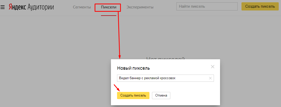Click the short red arrow beside dialog button
The width and height of the screenshot is (281, 107).
(x=117, y=88)
